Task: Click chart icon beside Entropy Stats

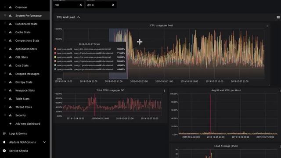Action: [11, 82]
